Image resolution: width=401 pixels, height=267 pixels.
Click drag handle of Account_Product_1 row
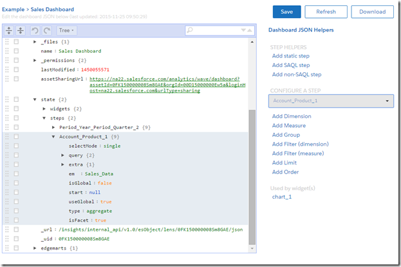tap(7, 136)
